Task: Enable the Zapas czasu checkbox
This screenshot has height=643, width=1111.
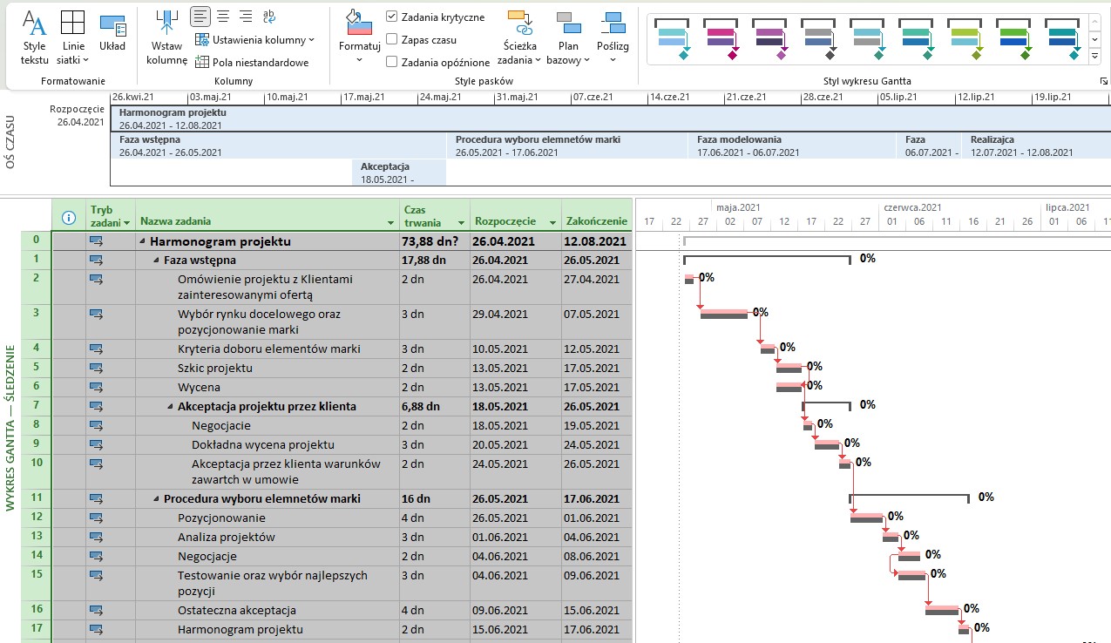Action: 392,39
